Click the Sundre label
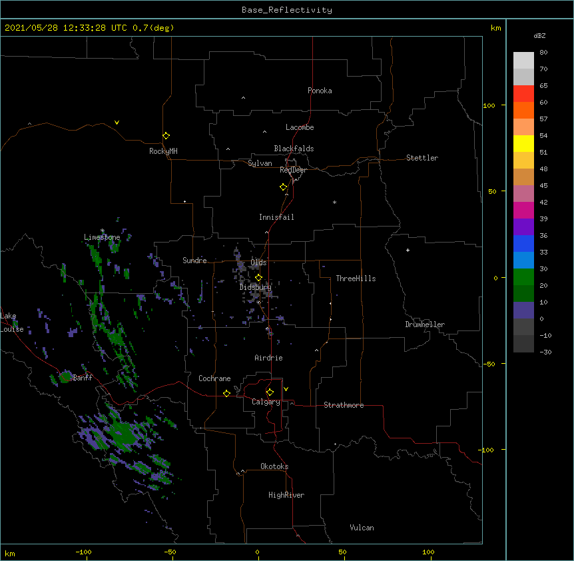The width and height of the screenshot is (574, 561). 194,261
